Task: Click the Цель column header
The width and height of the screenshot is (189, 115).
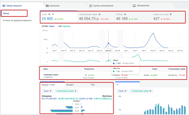Action: point(46,69)
